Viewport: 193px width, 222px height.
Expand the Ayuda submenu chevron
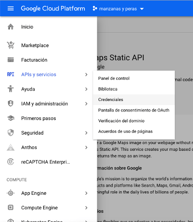[x=86, y=89]
